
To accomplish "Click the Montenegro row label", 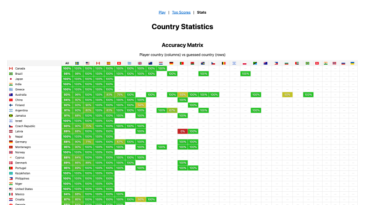I will coord(23,147).
